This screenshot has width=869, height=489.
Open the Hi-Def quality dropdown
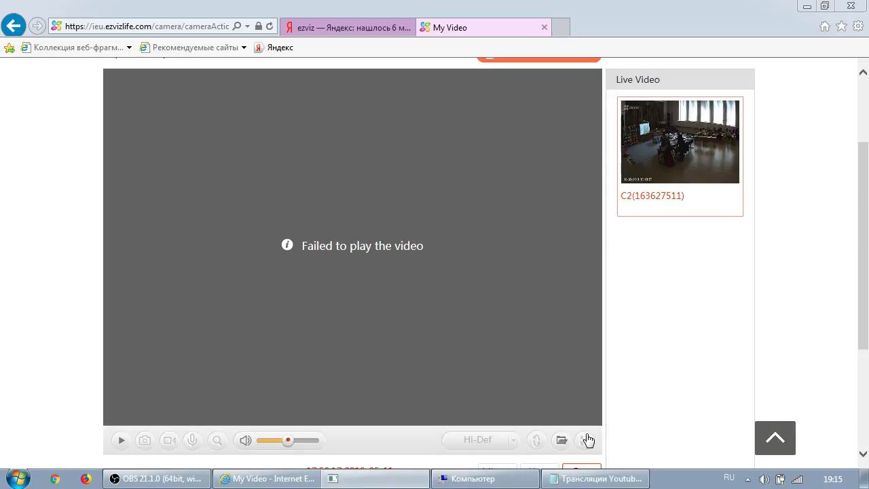[x=481, y=440]
